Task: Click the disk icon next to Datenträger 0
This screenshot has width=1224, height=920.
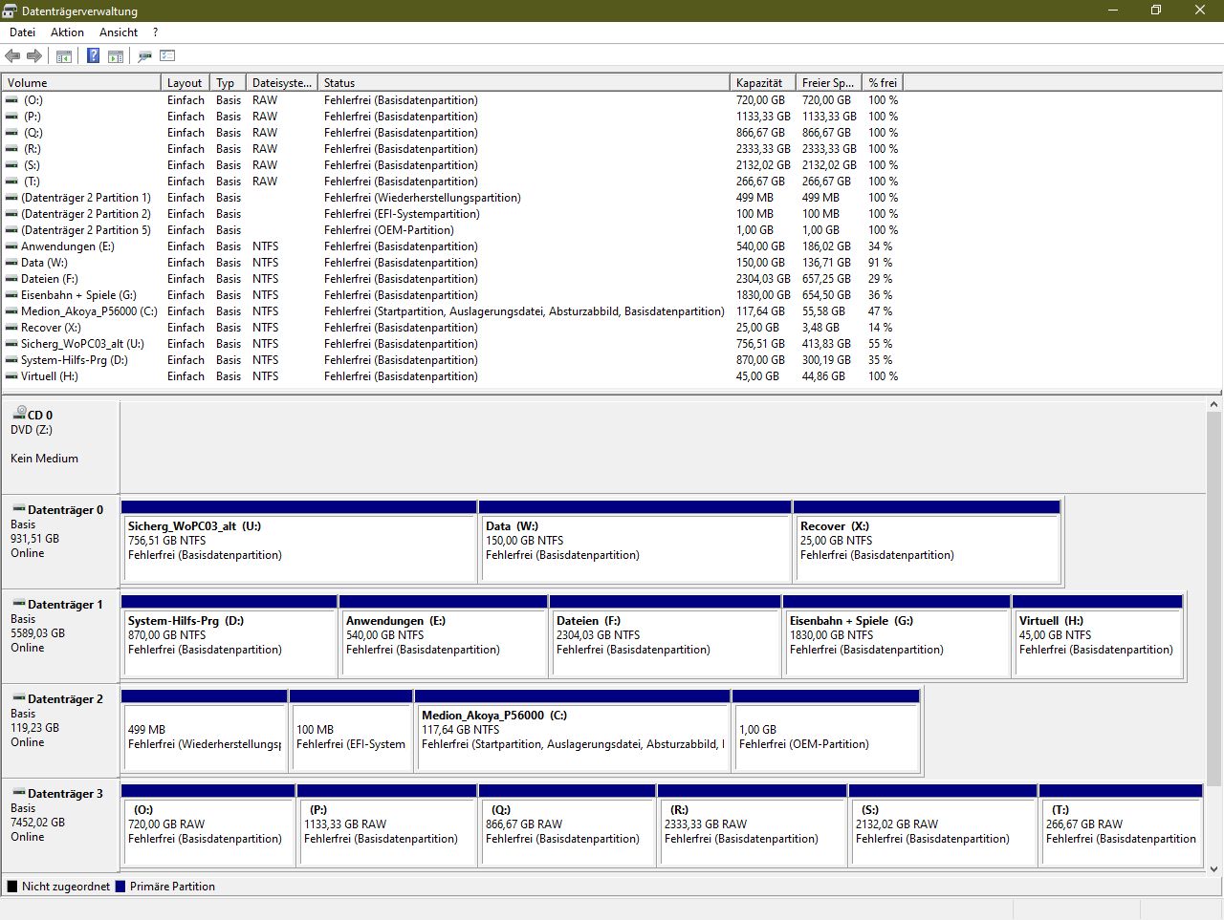Action: point(19,509)
